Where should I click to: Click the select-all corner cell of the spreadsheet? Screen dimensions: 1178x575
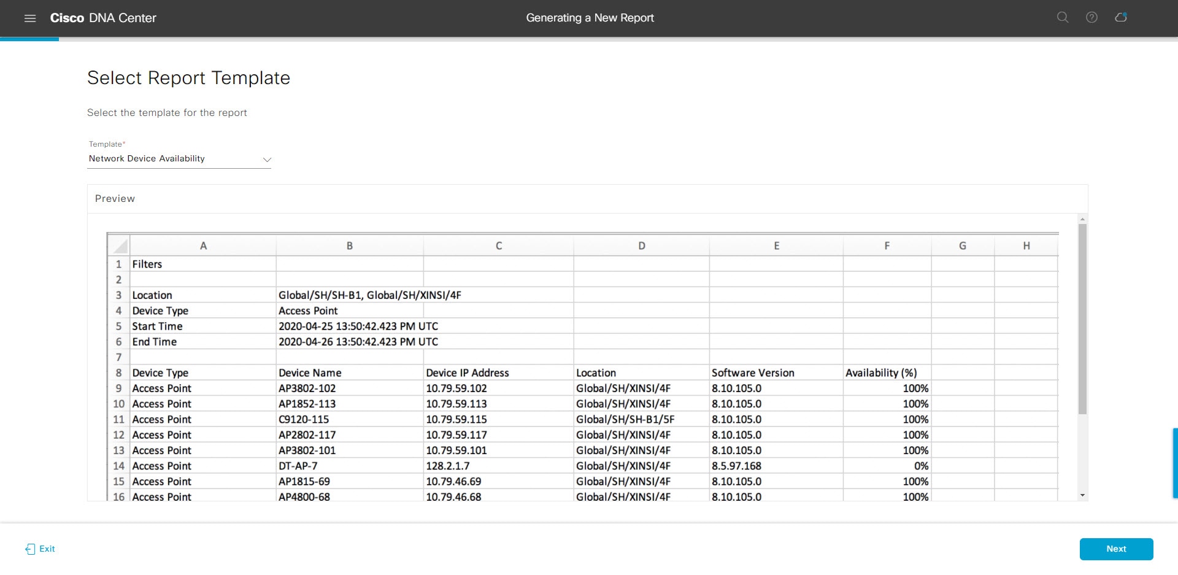click(118, 245)
